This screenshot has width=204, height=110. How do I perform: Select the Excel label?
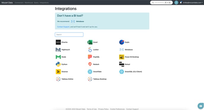coord(95,42)
